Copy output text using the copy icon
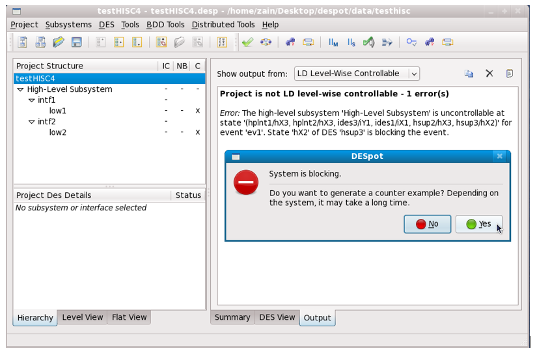535x353 pixels. point(469,74)
